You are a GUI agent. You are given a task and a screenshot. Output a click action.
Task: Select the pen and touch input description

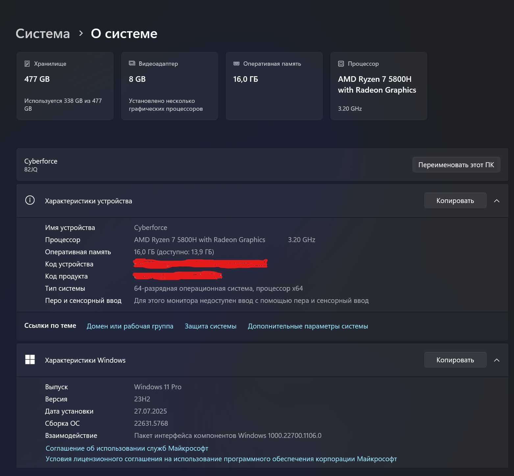point(251,301)
